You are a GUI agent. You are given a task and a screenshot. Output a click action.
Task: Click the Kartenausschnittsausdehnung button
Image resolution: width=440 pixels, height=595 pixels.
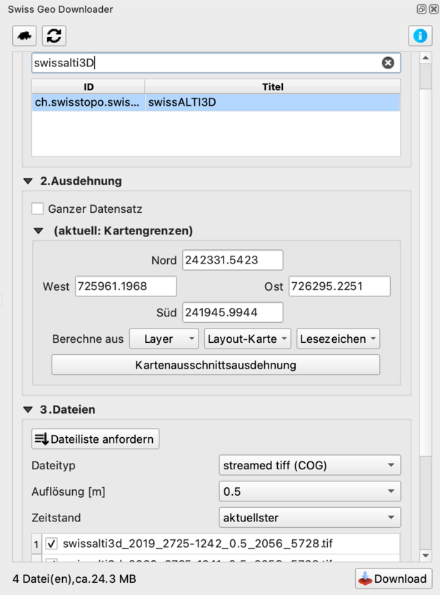click(x=215, y=365)
